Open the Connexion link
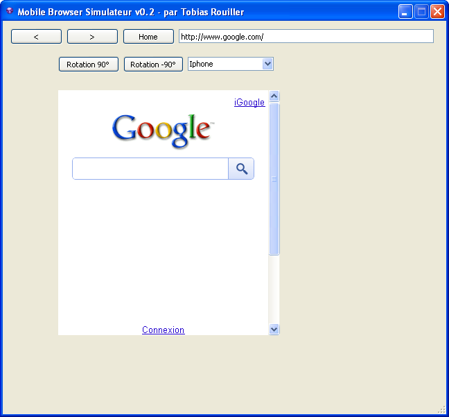This screenshot has width=449, height=417. [164, 330]
